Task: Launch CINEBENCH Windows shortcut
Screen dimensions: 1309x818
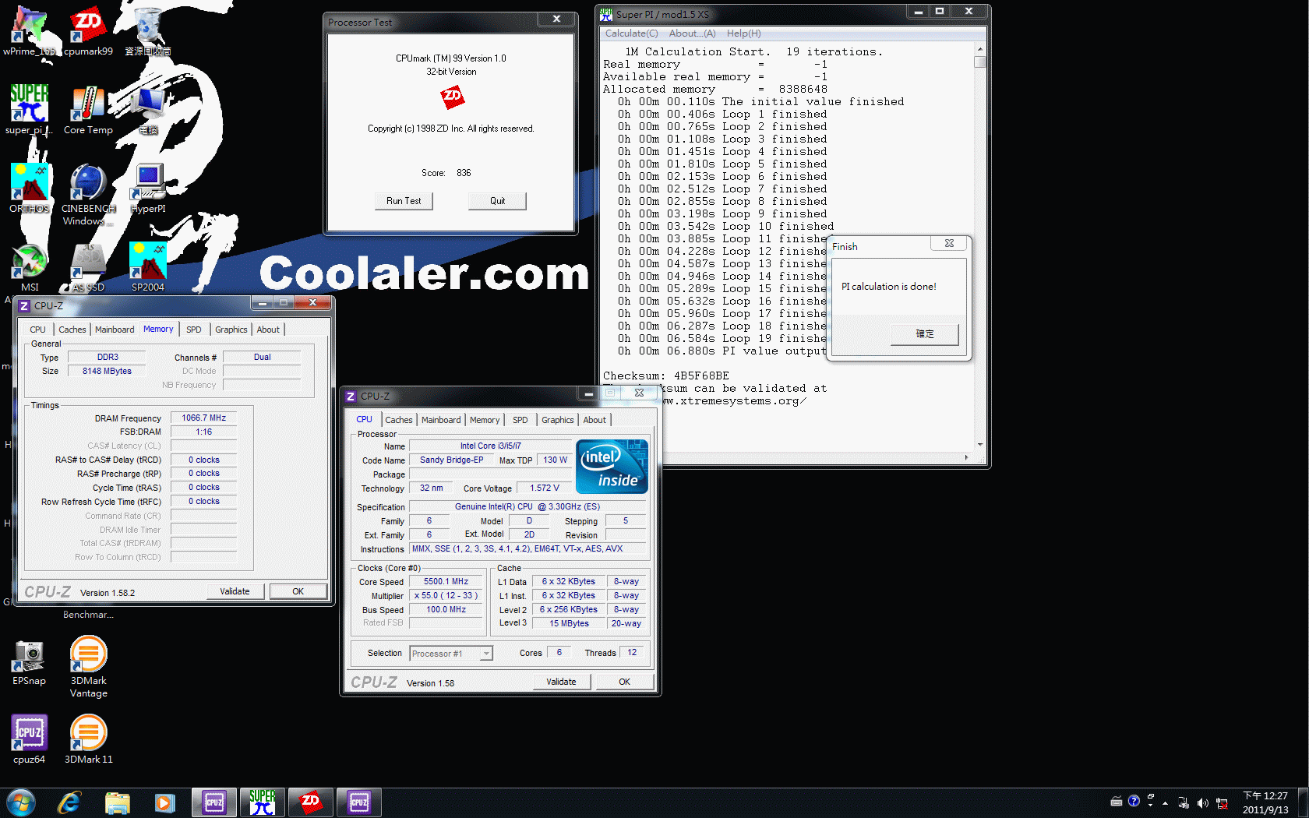Action: 88,195
